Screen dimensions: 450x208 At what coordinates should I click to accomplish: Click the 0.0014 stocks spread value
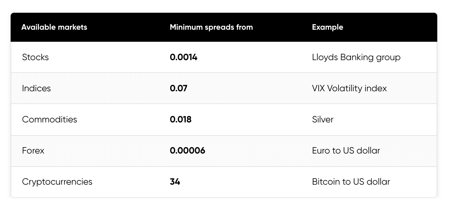(184, 57)
